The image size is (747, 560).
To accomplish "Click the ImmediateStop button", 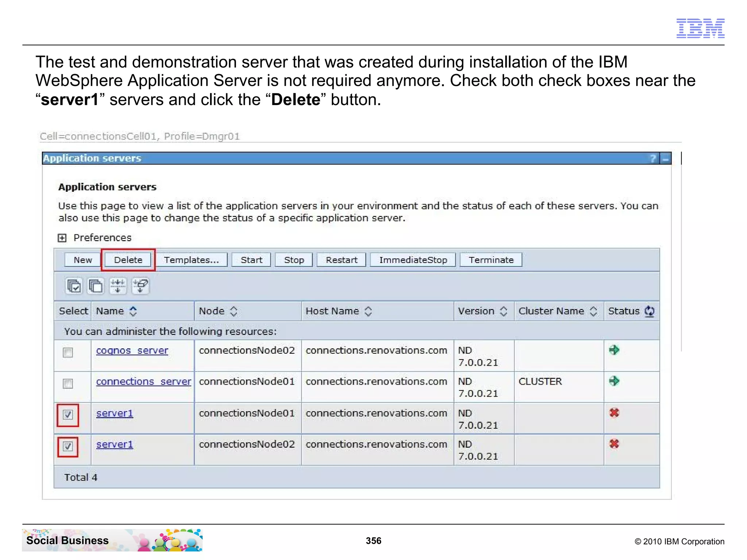I will pyautogui.click(x=413, y=260).
